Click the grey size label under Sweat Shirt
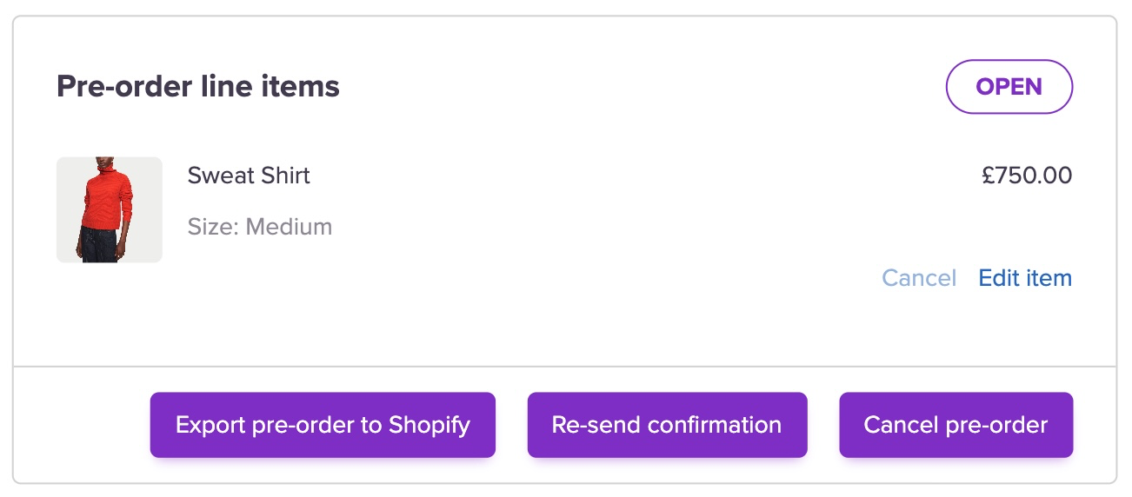Image resolution: width=1132 pixels, height=497 pixels. pyautogui.click(x=260, y=228)
